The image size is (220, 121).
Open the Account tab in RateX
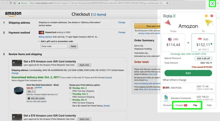pos(167,105)
